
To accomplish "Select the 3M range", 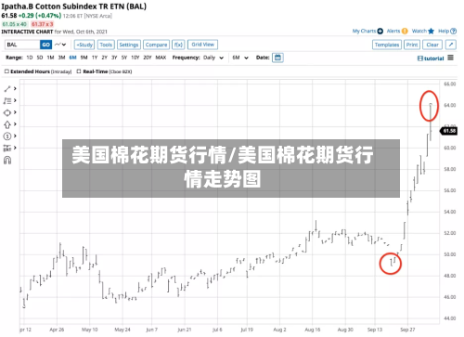I will tap(61, 58).
